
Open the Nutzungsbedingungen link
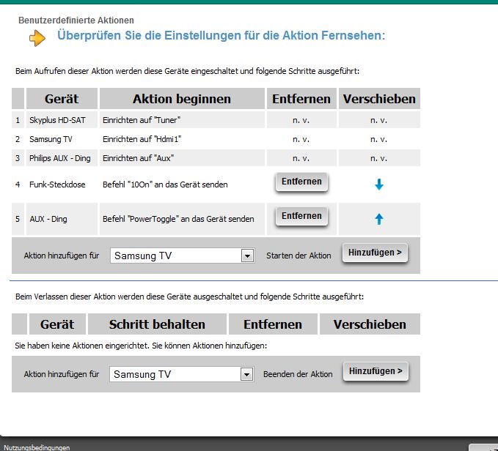pyautogui.click(x=26, y=447)
